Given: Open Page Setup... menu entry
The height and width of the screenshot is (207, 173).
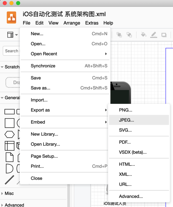Looking at the screenshot, I should click(65, 156).
